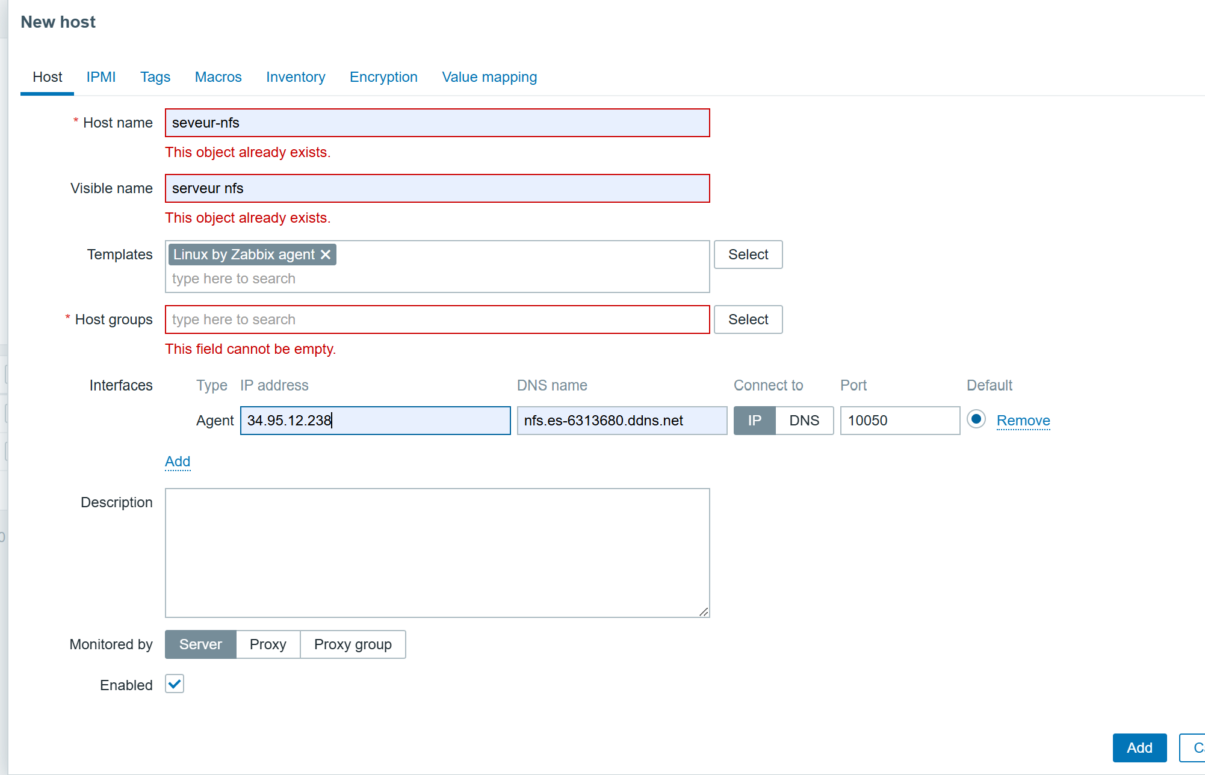Screen dimensions: 1205x775
Task: Choose Proxy for Monitored by
Action: pos(268,644)
